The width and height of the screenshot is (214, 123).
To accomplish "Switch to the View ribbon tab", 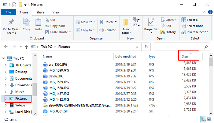I will (x=56, y=12).
